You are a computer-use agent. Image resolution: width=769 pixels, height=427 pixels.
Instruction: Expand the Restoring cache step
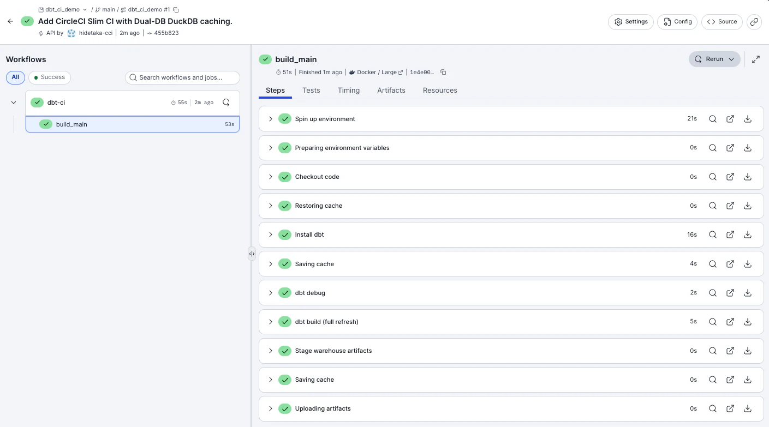(270, 206)
